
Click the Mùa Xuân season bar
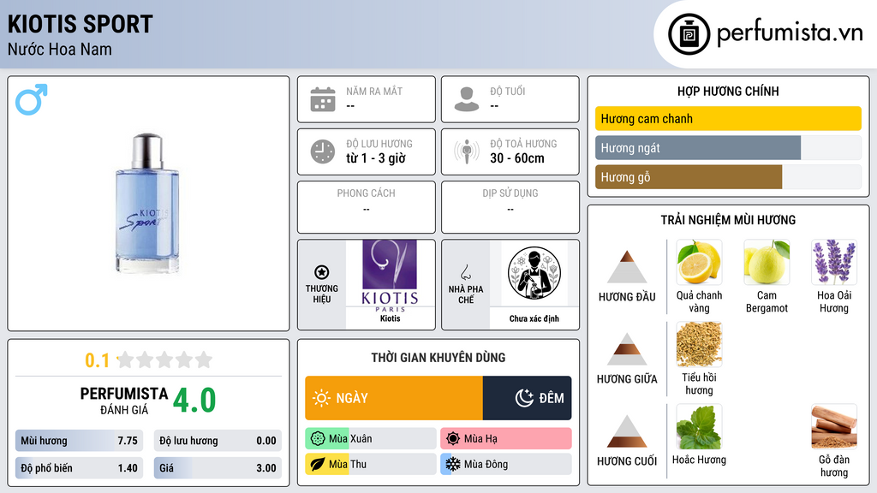(x=371, y=439)
